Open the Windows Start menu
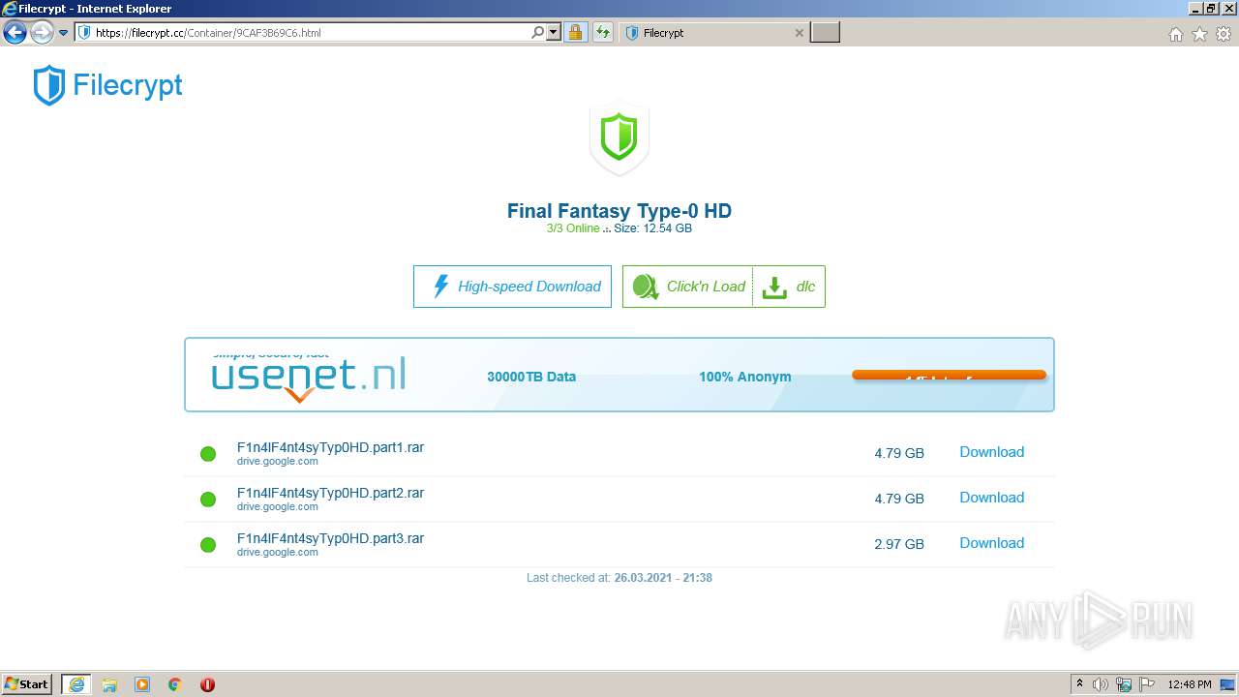The width and height of the screenshot is (1239, 697). click(27, 684)
